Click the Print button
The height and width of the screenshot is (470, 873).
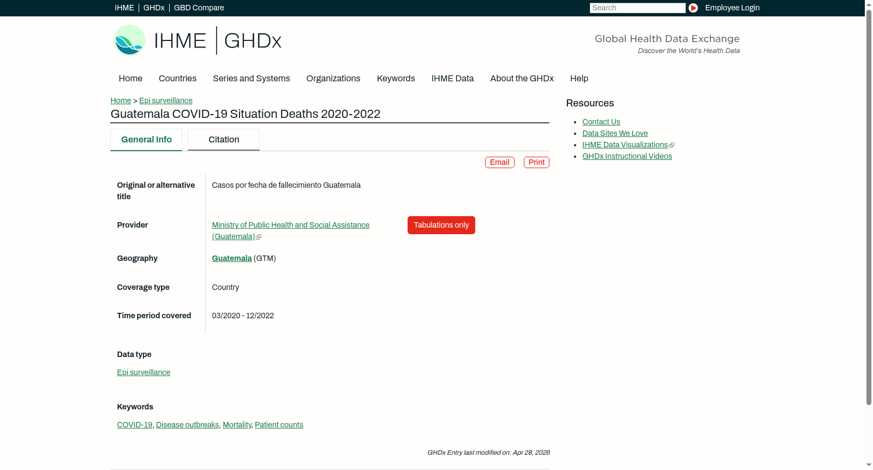click(x=536, y=162)
